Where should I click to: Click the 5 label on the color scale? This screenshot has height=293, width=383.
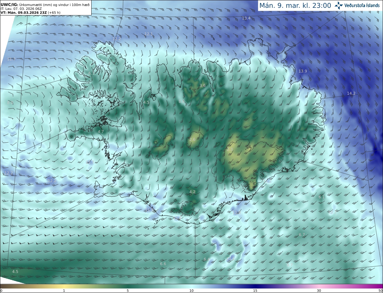point(128,291)
